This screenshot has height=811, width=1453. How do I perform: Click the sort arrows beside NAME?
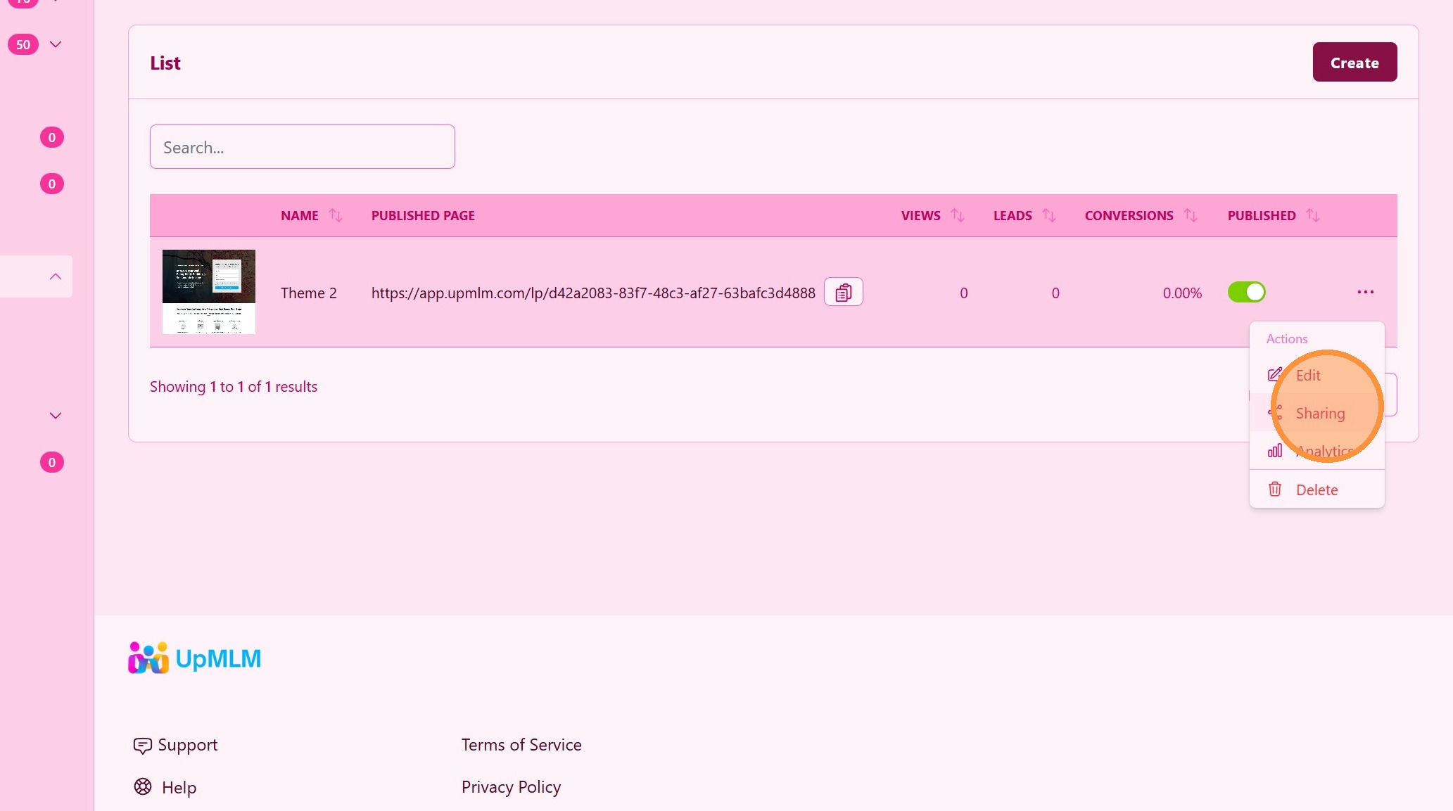click(x=336, y=215)
